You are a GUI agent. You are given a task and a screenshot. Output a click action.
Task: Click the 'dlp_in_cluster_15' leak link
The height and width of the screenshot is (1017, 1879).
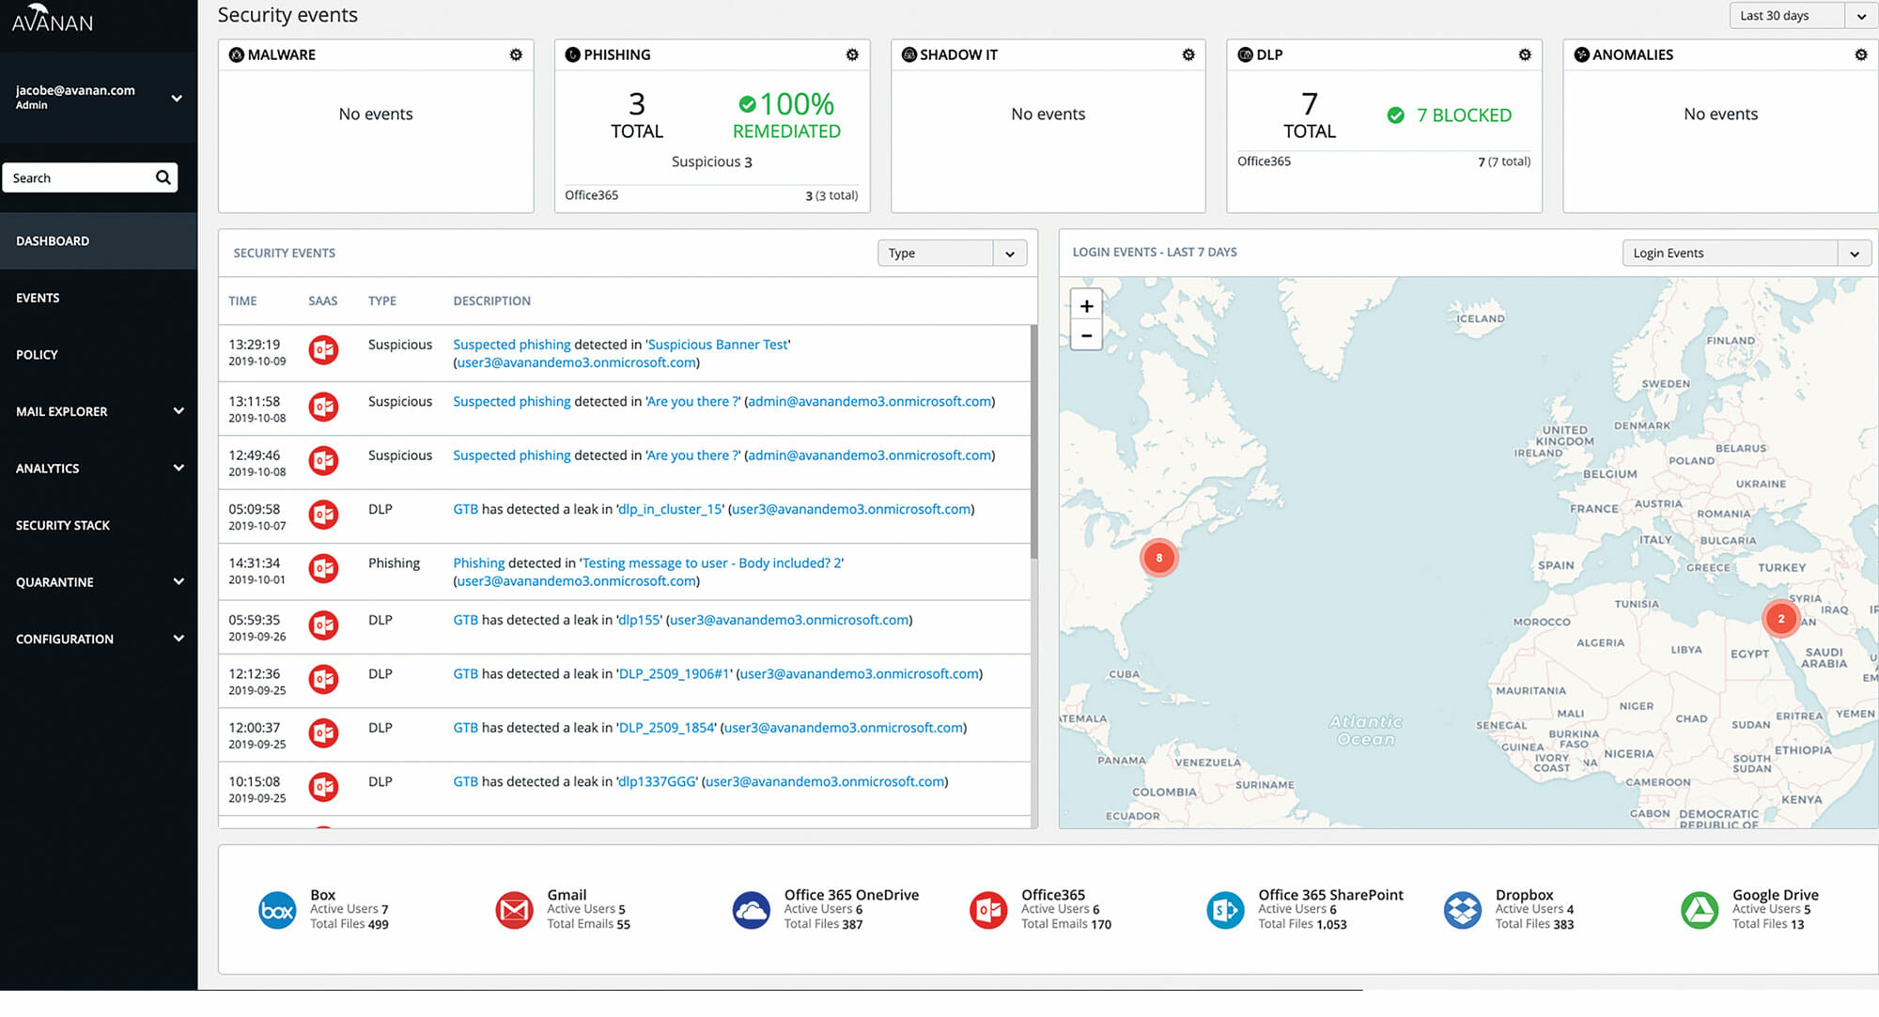click(670, 509)
